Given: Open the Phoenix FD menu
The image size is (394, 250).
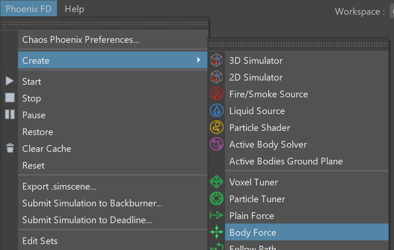Looking at the screenshot, I should point(29,8).
